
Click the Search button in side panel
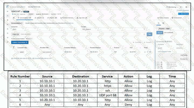(160, 33)
